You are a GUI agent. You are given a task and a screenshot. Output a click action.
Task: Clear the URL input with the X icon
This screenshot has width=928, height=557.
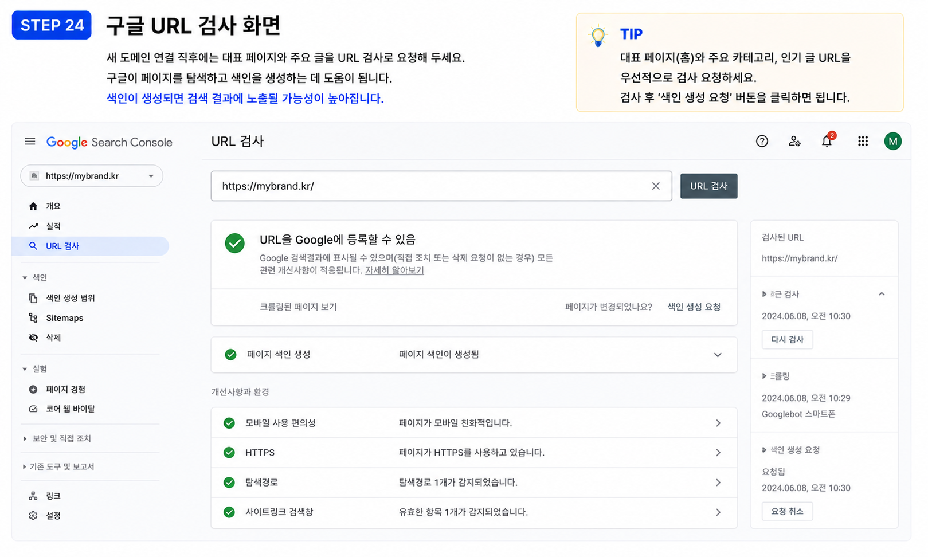pyautogui.click(x=656, y=186)
